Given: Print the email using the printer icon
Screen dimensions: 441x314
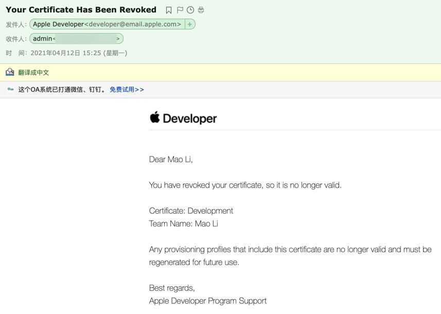Looking at the screenshot, I should (x=201, y=10).
